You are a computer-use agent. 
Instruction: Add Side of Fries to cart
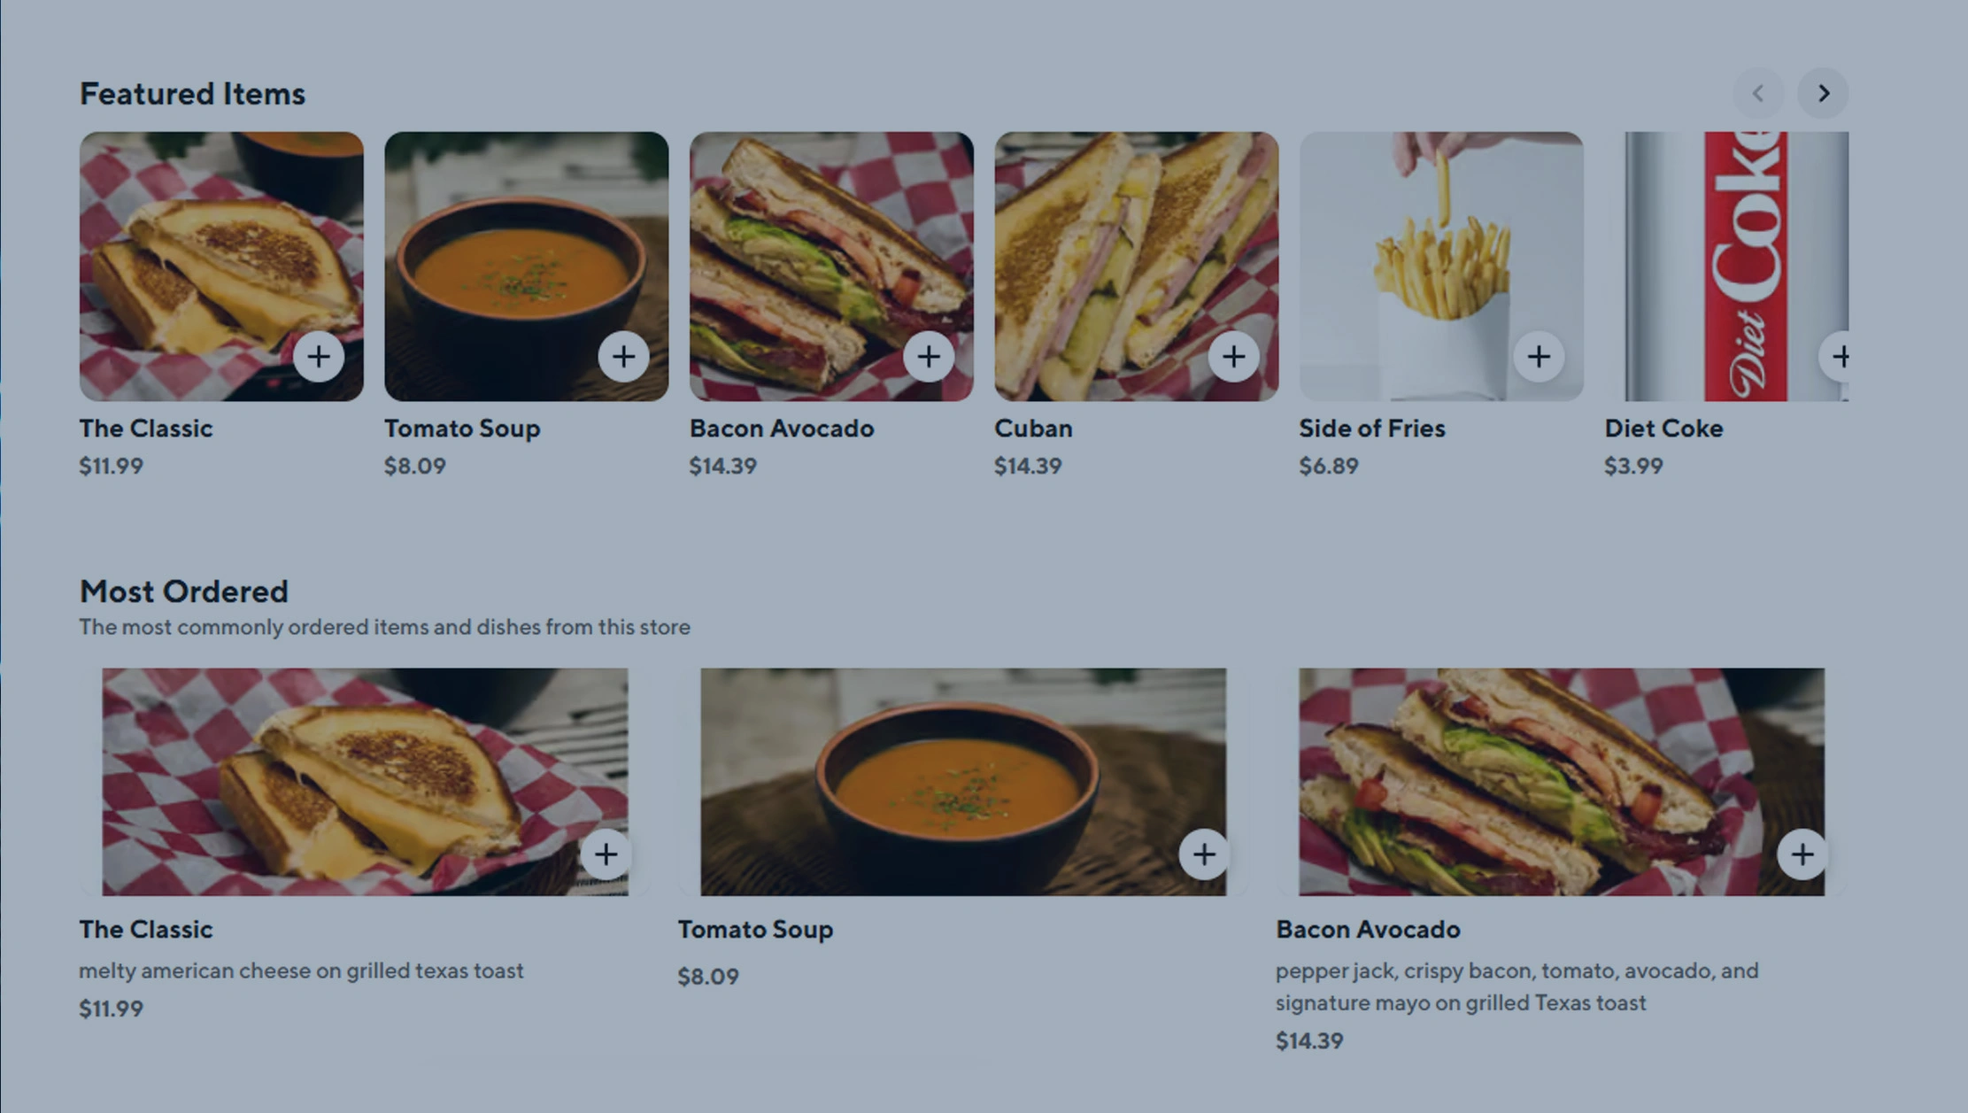[x=1539, y=357]
